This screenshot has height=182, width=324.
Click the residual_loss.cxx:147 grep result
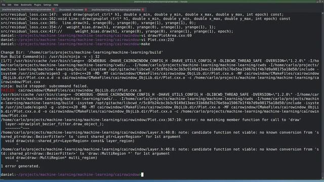point(142,15)
